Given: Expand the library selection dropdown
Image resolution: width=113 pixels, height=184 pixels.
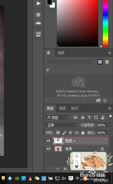Looking at the screenshot, I should click(71, 62).
